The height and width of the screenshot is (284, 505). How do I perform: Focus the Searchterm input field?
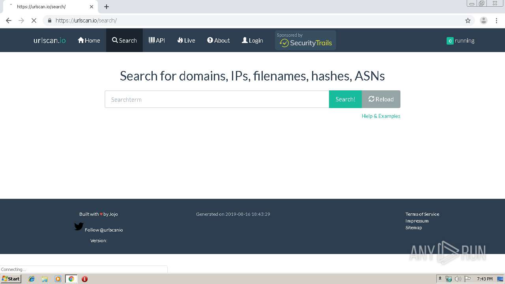(217, 99)
